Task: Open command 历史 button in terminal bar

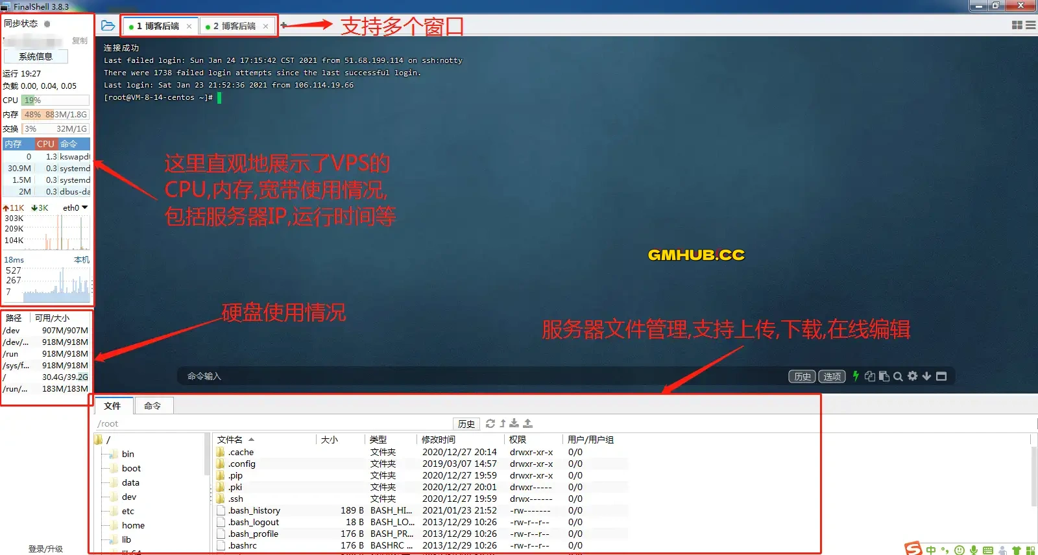Action: [x=803, y=377]
